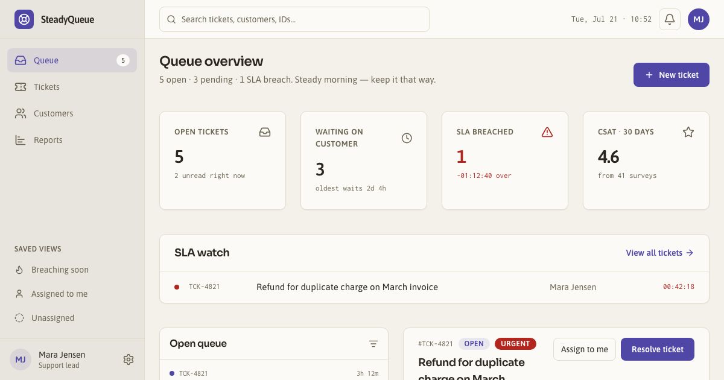This screenshot has height=380, width=724.
Task: Click the URGENT priority badge
Action: pyautogui.click(x=515, y=344)
